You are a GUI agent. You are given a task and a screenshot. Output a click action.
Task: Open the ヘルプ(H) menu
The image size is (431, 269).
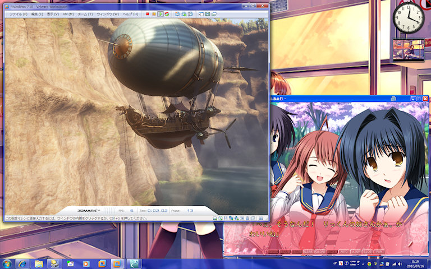click(x=130, y=14)
